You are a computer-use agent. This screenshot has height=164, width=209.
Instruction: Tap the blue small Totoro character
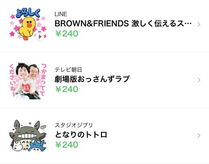pyautogui.click(x=36, y=145)
